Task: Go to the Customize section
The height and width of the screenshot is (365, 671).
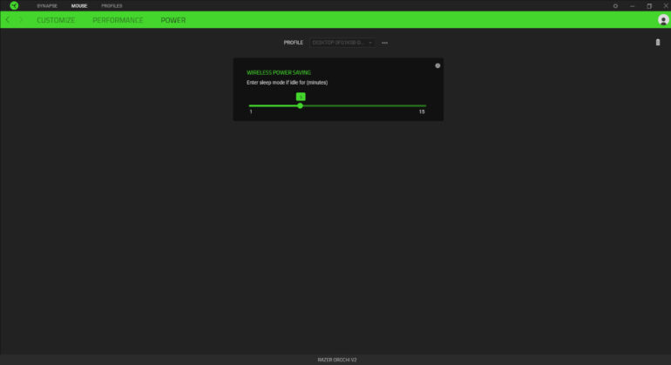Action: point(56,19)
